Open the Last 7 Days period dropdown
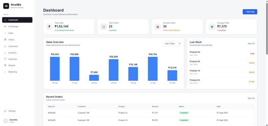Screen dimensions: 268x126 [x=172, y=44]
